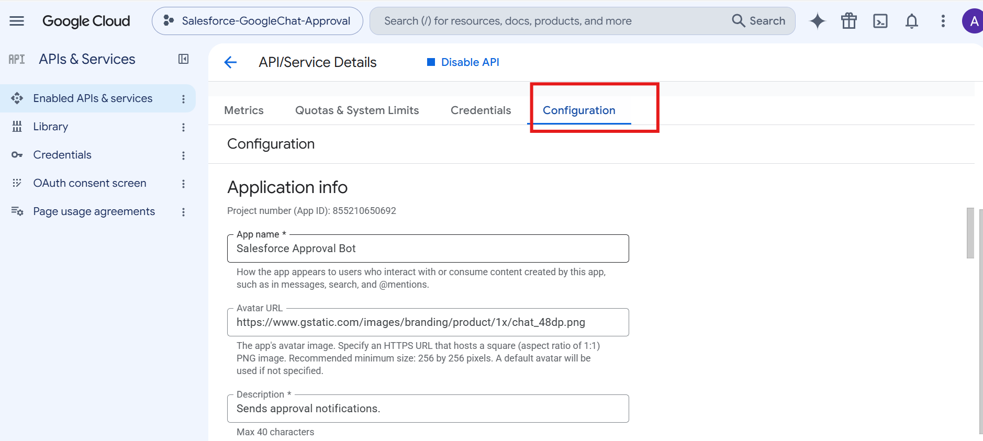Open more options for OAuth consent screen

coord(183,184)
